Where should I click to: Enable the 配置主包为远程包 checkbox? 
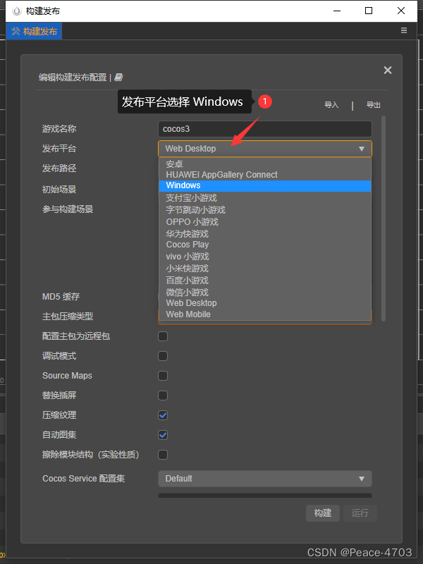163,336
